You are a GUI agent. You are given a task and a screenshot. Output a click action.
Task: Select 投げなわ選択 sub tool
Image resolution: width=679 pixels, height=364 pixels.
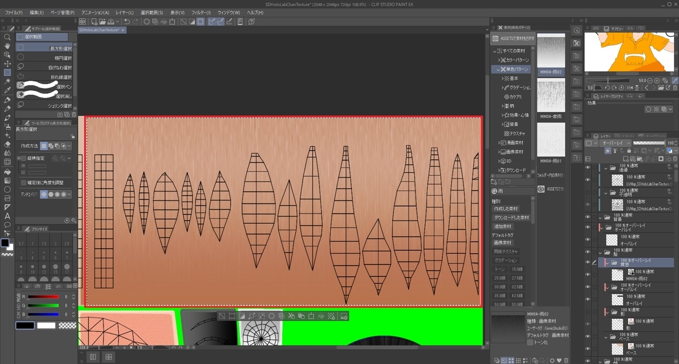point(44,67)
